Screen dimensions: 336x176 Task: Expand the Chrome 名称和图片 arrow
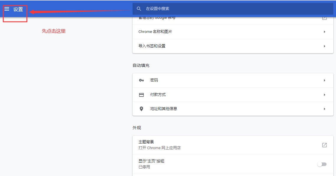click(x=324, y=32)
